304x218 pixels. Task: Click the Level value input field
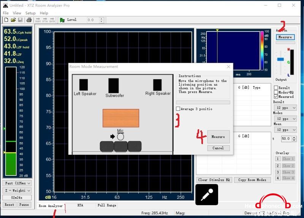(x=93, y=20)
